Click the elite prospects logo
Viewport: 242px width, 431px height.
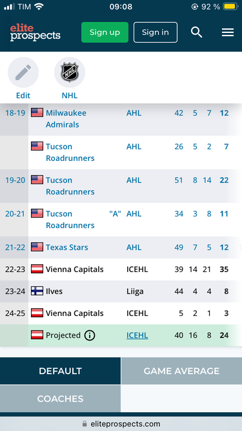35,32
